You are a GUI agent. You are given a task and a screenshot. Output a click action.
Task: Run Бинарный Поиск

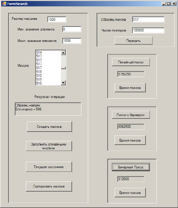[131, 167]
